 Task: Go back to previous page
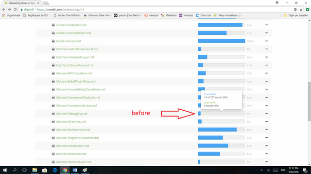click(x=4, y=10)
